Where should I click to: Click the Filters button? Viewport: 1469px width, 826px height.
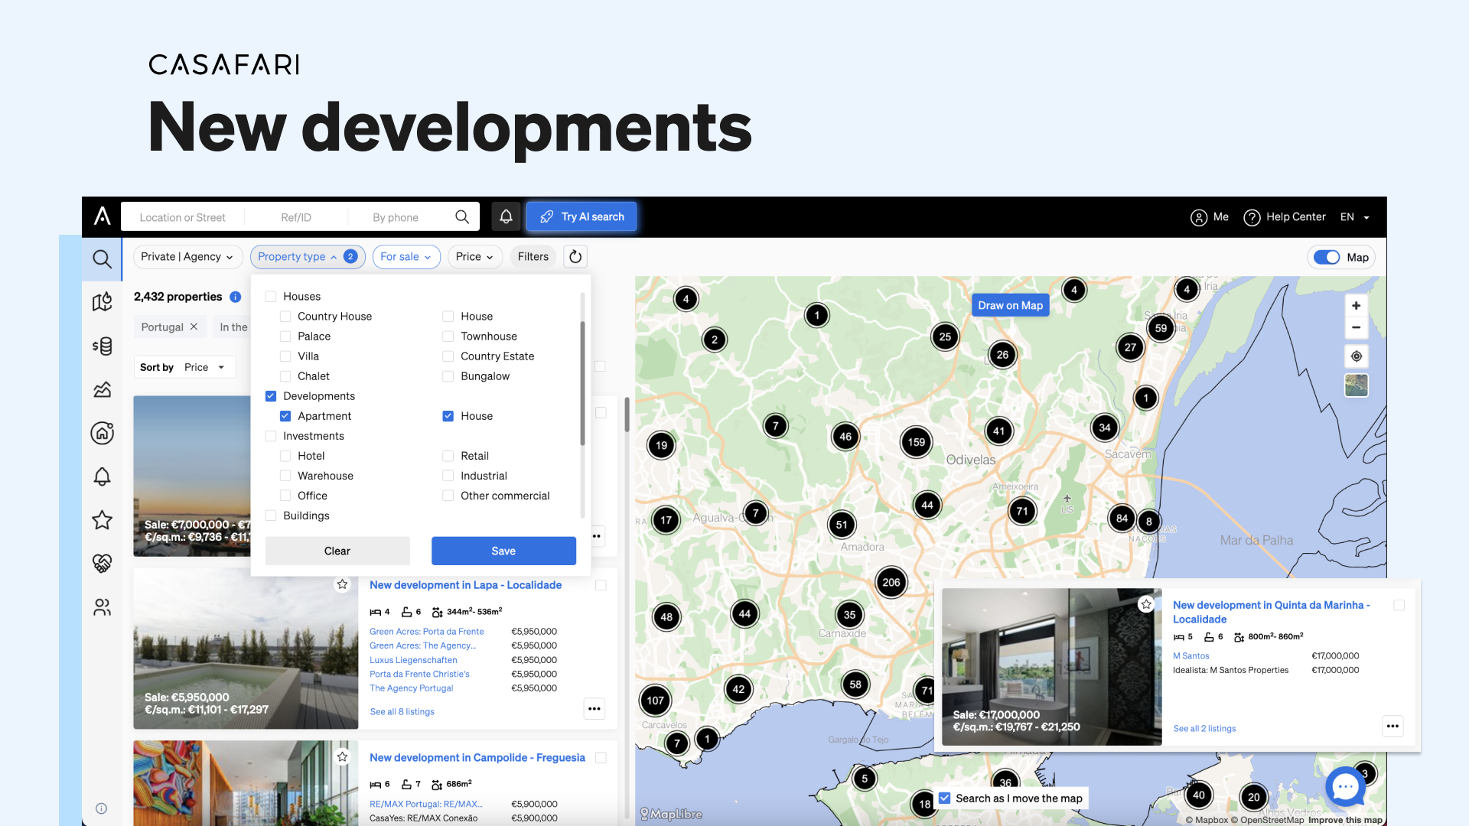click(533, 257)
